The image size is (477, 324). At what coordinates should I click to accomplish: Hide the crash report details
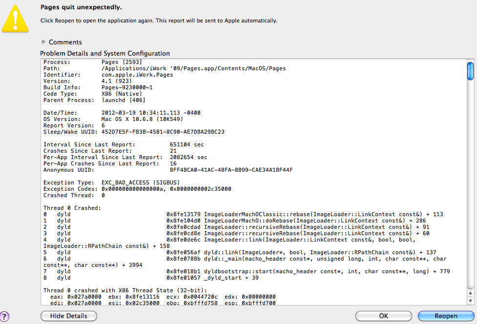pyautogui.click(x=69, y=316)
